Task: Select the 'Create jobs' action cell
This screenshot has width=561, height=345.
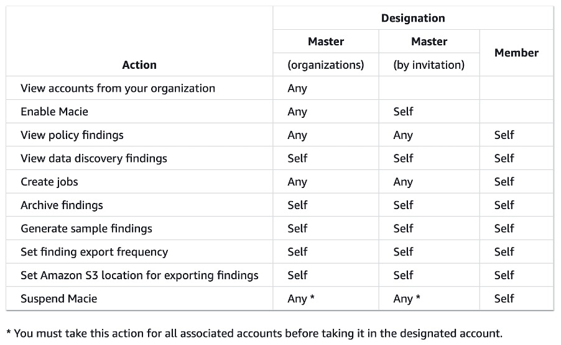Action: [49, 182]
